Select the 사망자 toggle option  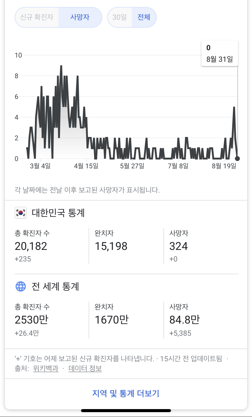pos(80,17)
